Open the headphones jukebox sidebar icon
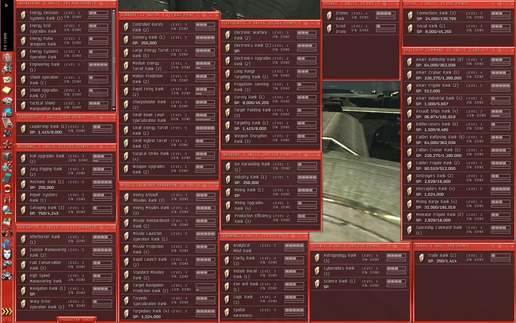 7,232
